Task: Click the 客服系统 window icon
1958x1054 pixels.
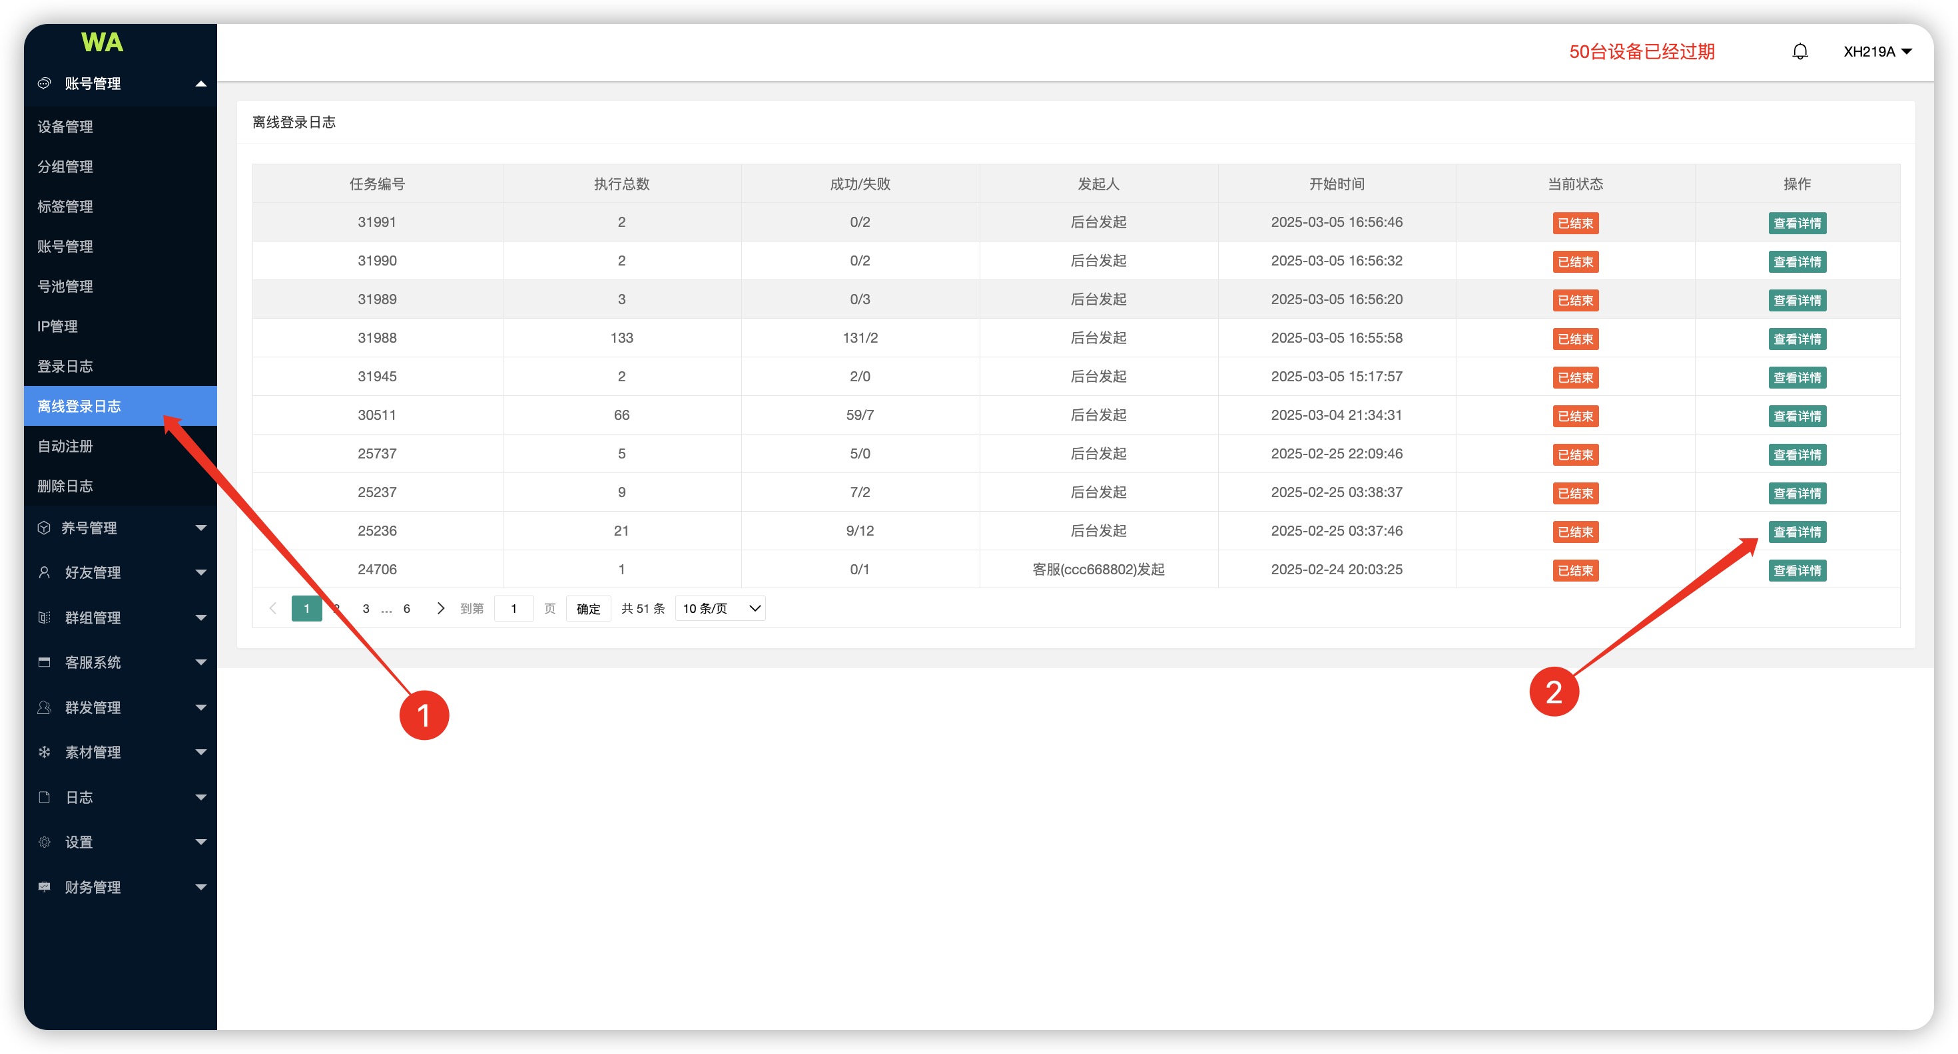Action: tap(44, 662)
